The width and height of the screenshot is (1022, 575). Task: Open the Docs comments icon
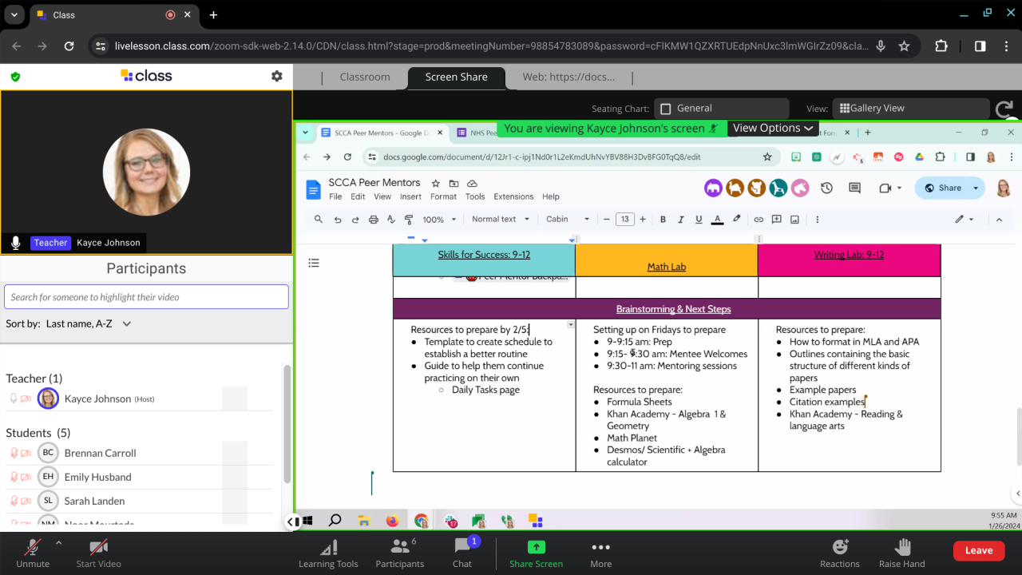click(x=854, y=188)
